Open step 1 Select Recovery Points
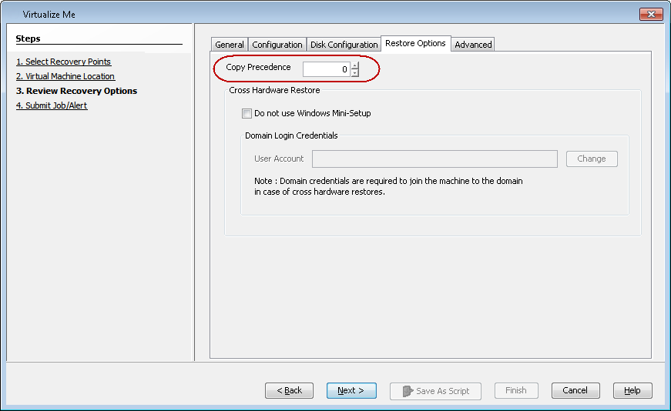This screenshot has width=671, height=411. (63, 62)
